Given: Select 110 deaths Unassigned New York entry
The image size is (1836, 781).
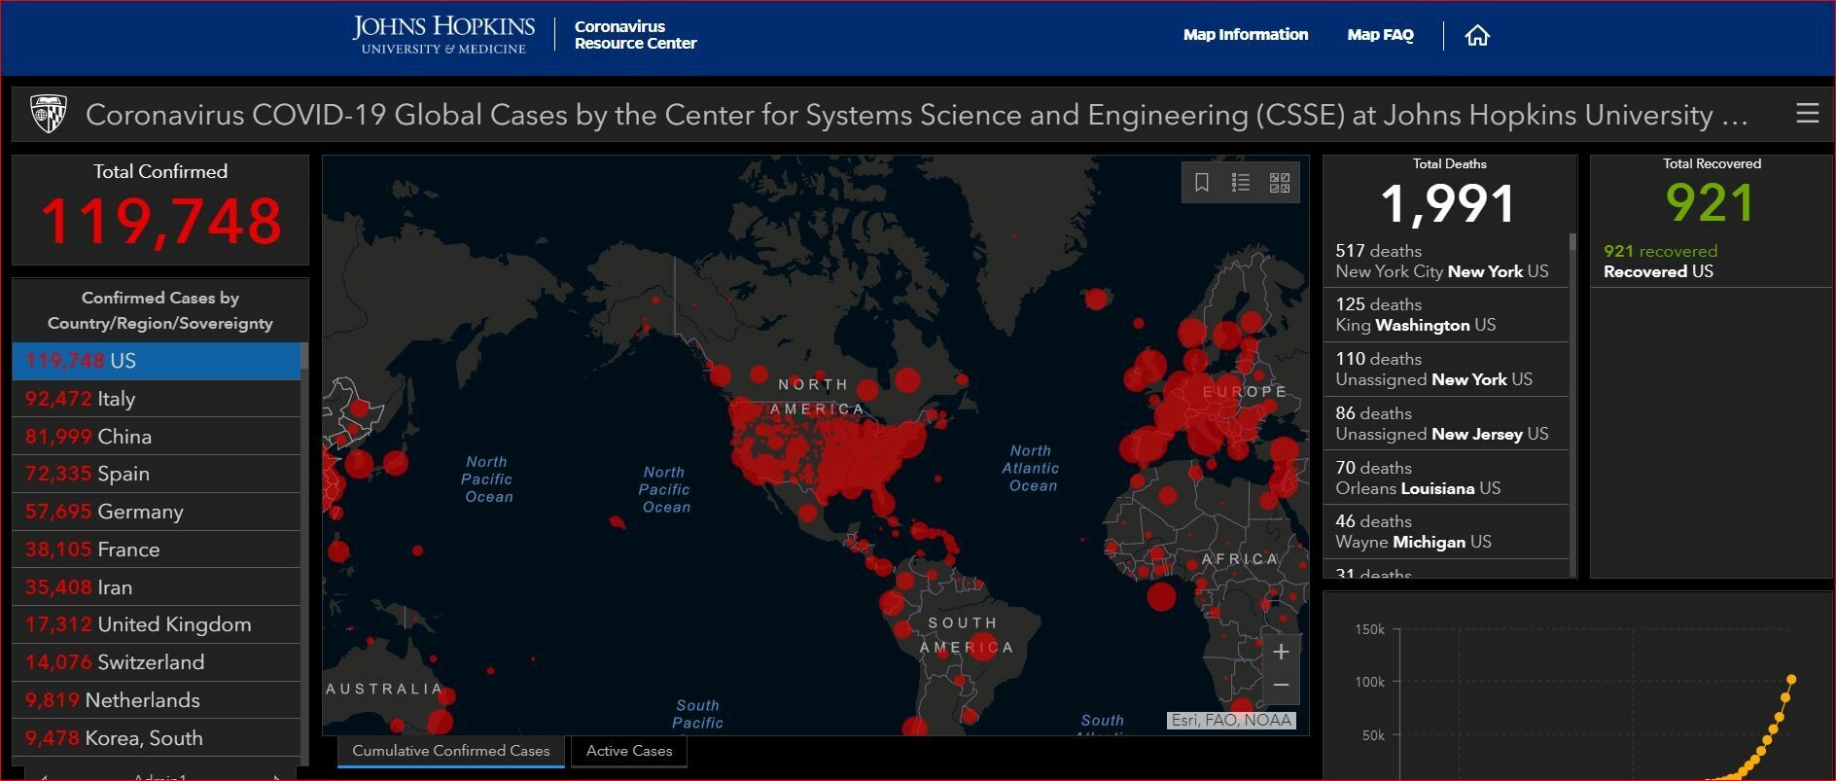Looking at the screenshot, I should coord(1445,370).
